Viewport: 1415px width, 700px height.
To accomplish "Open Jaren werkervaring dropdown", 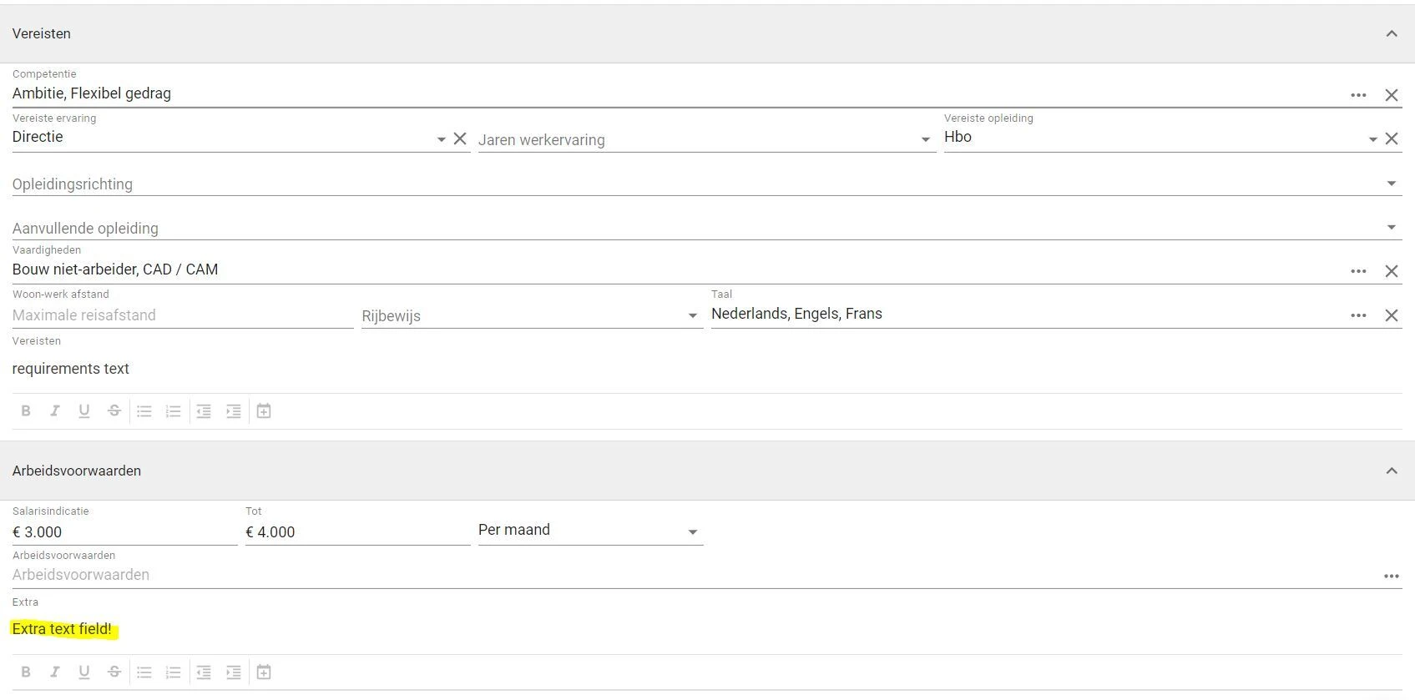I will pos(925,140).
